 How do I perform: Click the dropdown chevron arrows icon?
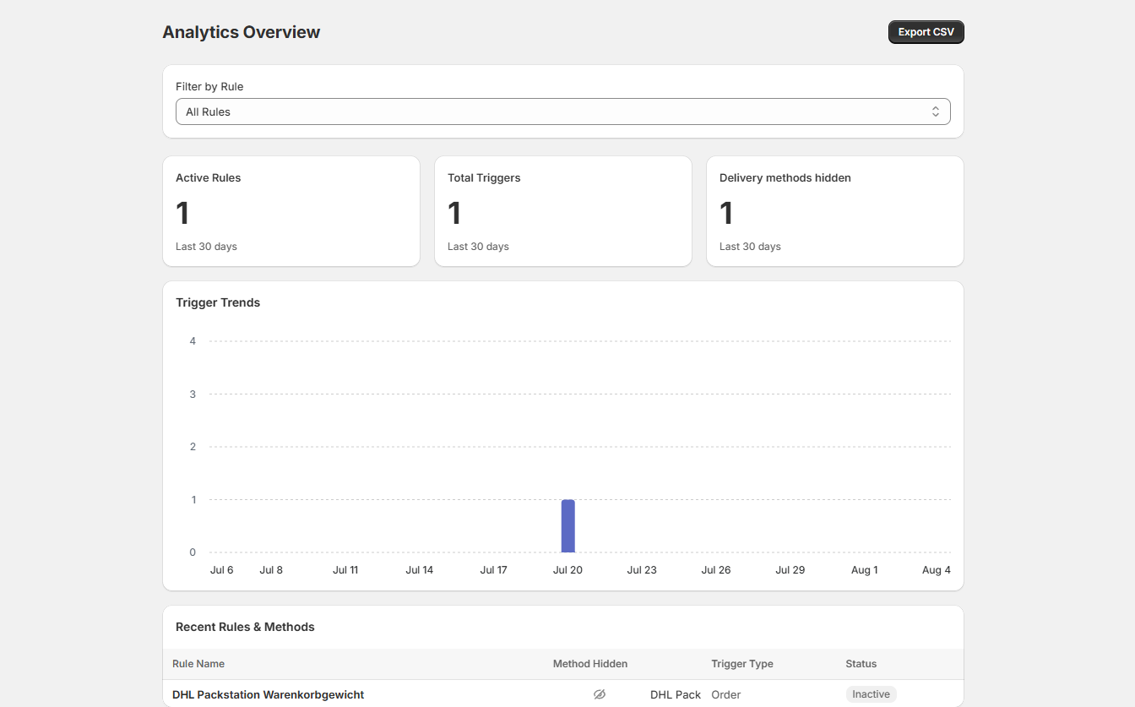point(935,111)
